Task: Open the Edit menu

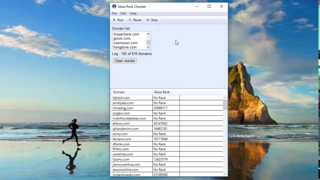Action: pos(123,13)
